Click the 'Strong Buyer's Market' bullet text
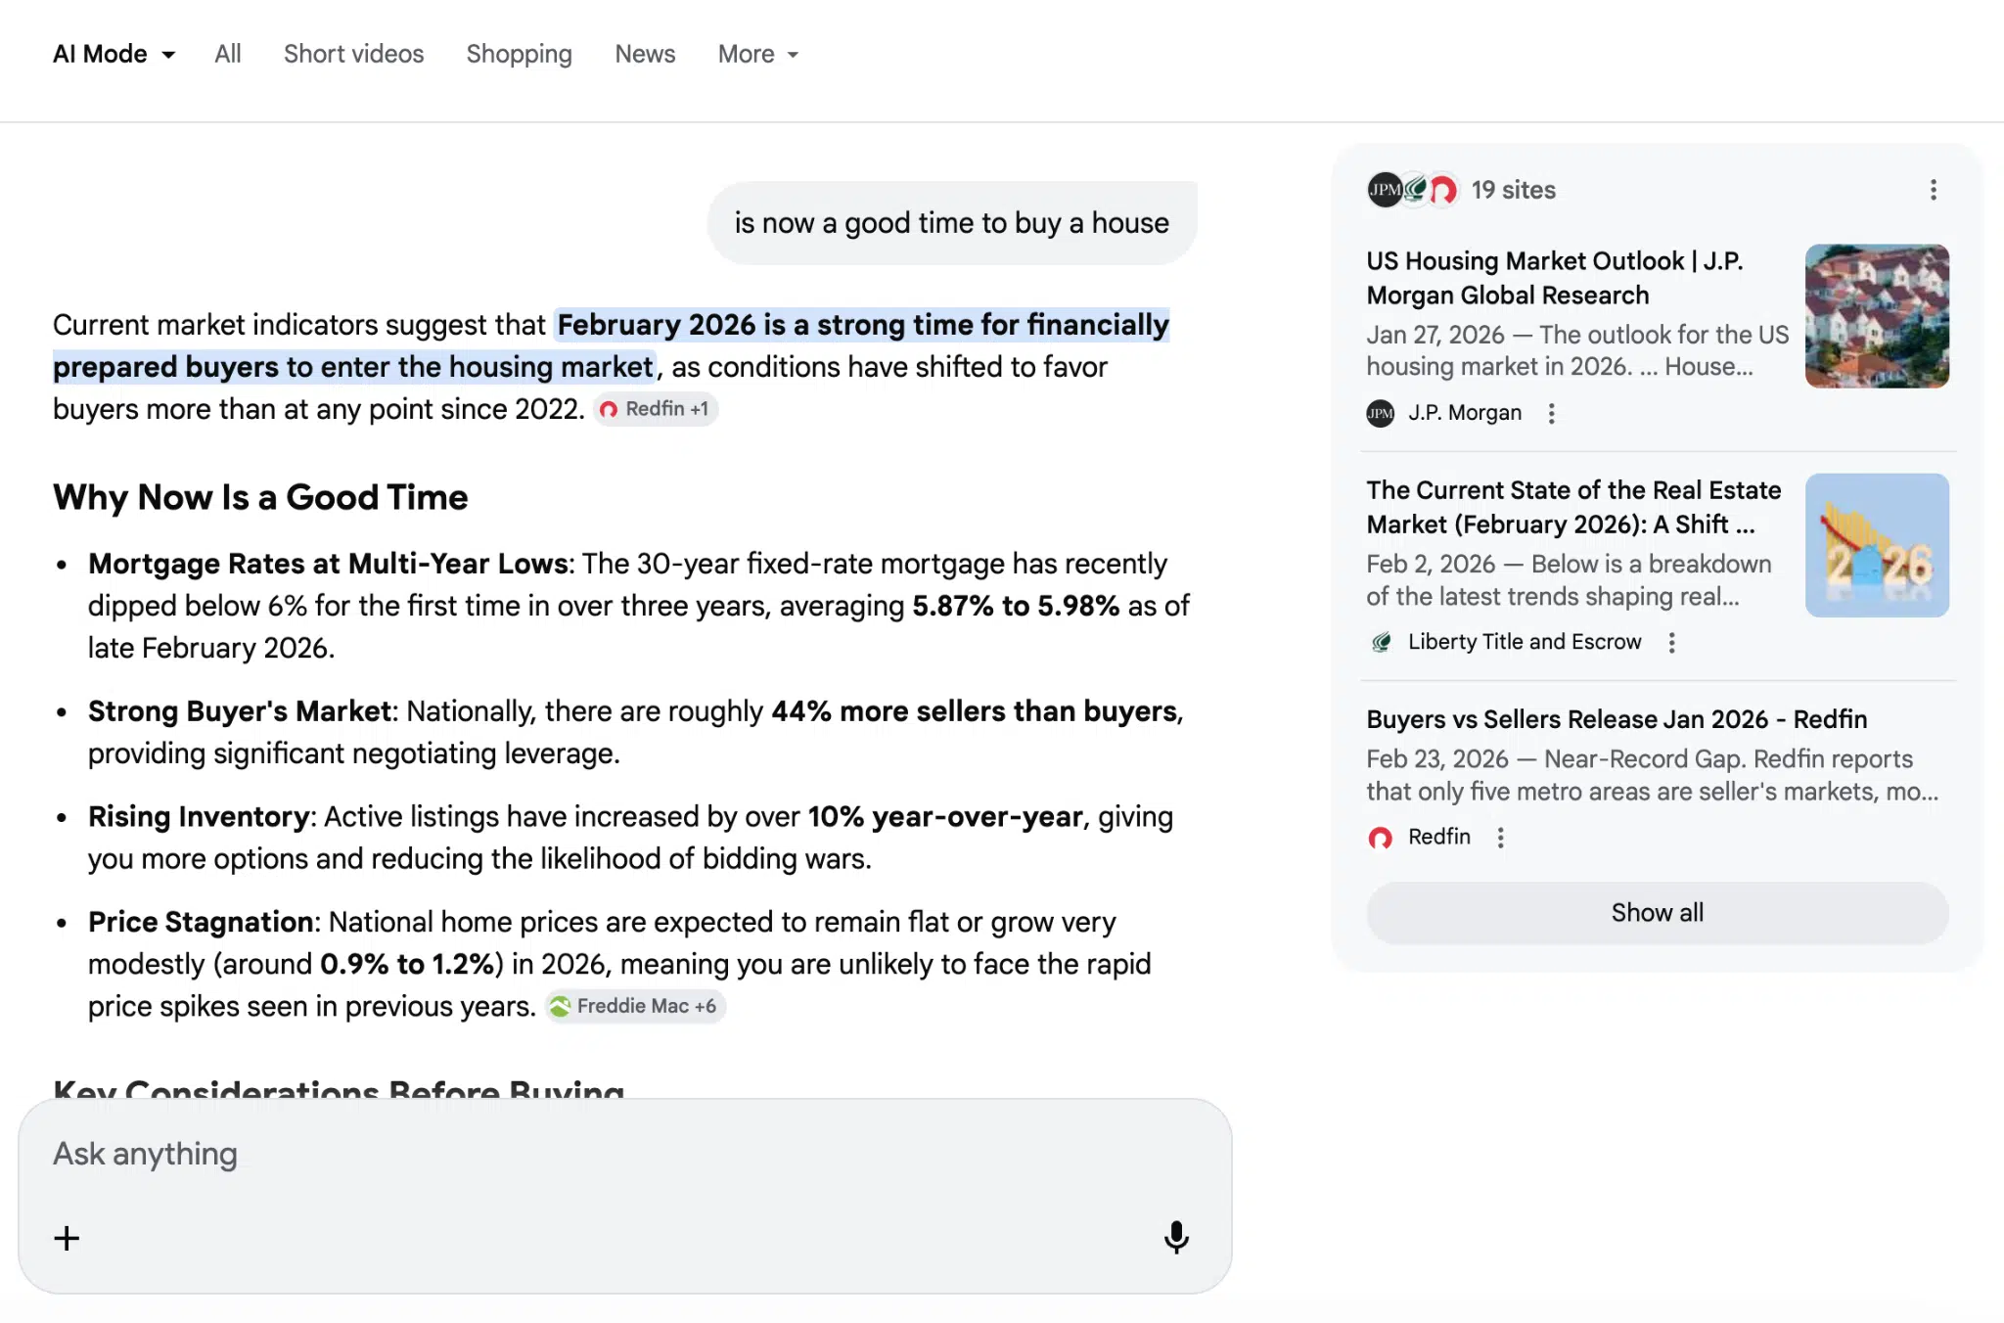2004x1323 pixels. 240,710
